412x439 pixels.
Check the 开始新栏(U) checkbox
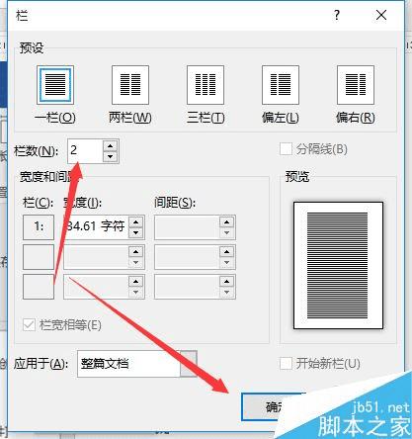pyautogui.click(x=286, y=364)
